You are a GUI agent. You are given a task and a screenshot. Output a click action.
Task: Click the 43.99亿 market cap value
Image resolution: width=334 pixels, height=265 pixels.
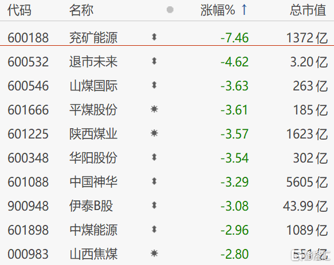305,206
